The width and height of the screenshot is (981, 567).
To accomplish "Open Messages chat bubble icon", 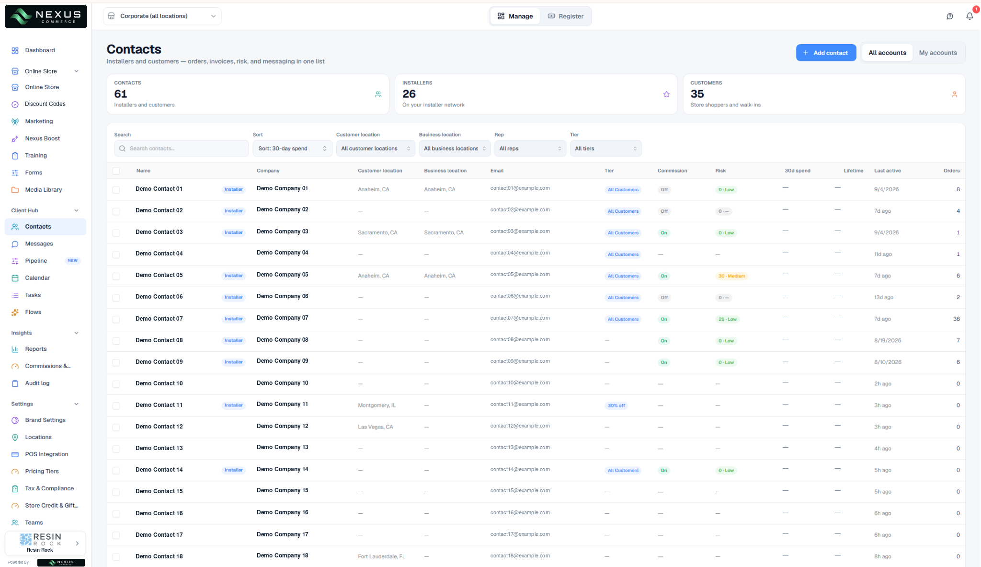I will [15, 244].
